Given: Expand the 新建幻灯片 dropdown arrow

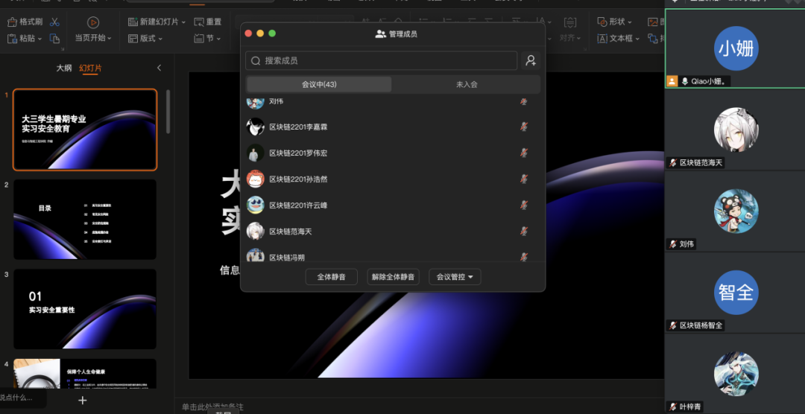Looking at the screenshot, I should pyautogui.click(x=183, y=22).
